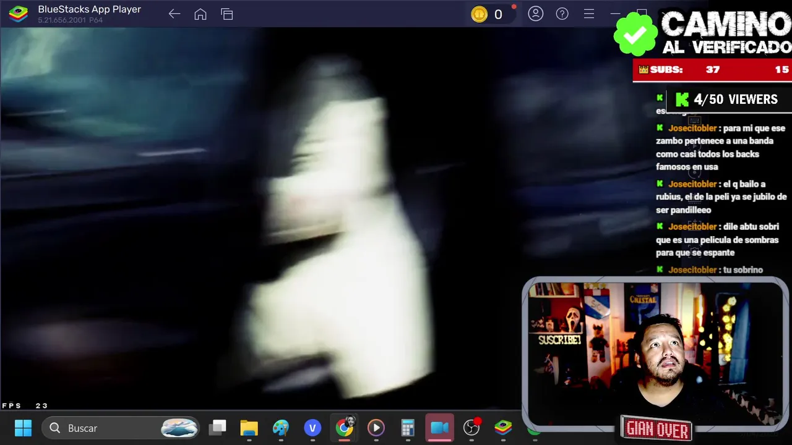Open the blue V app on taskbar
This screenshot has height=445, width=792.
(312, 428)
